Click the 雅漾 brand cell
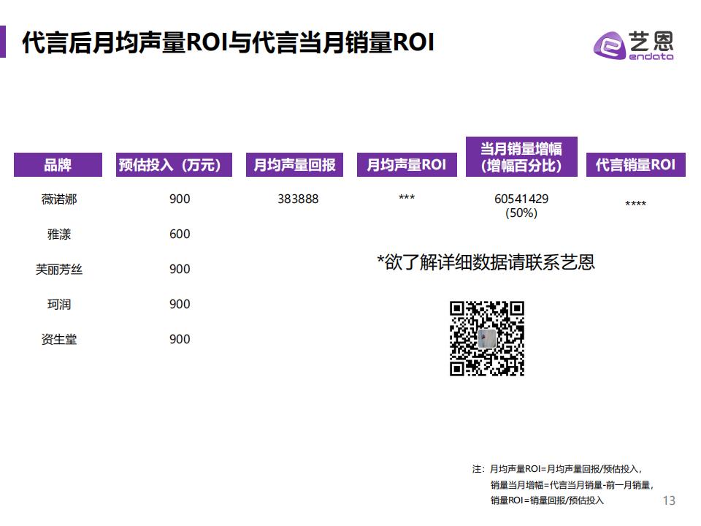 pos(58,235)
